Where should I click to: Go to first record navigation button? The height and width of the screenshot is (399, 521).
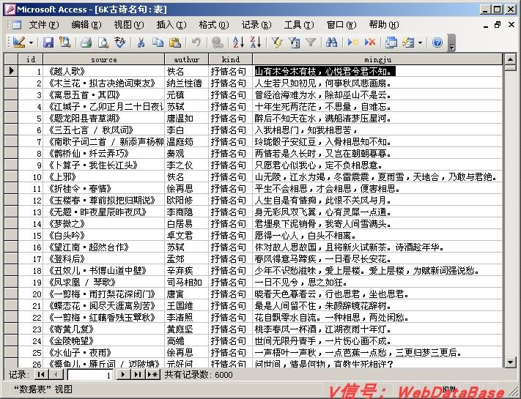coord(41,375)
